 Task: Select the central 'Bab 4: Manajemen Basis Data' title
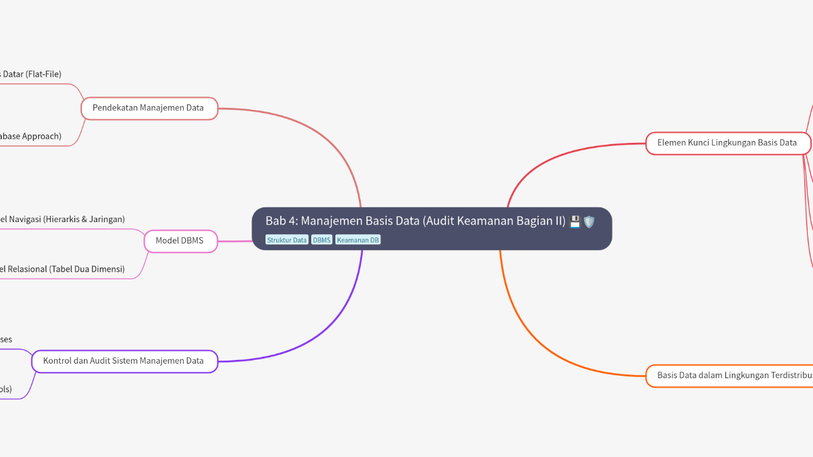pyautogui.click(x=415, y=221)
